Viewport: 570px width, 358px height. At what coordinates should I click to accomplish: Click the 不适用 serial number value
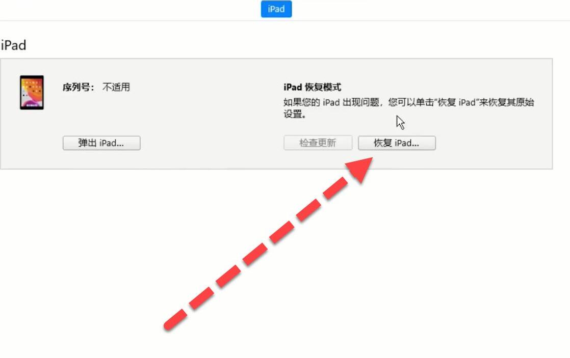click(116, 87)
